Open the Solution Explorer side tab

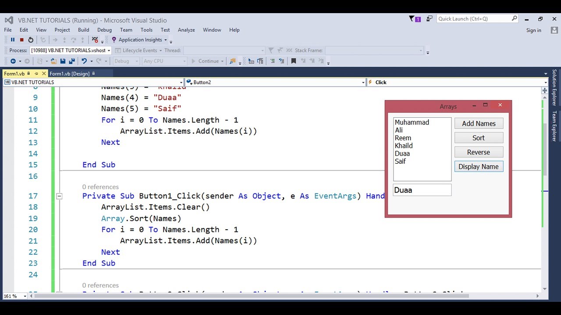point(554,87)
